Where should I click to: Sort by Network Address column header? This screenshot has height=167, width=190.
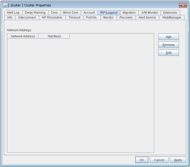tap(23, 36)
